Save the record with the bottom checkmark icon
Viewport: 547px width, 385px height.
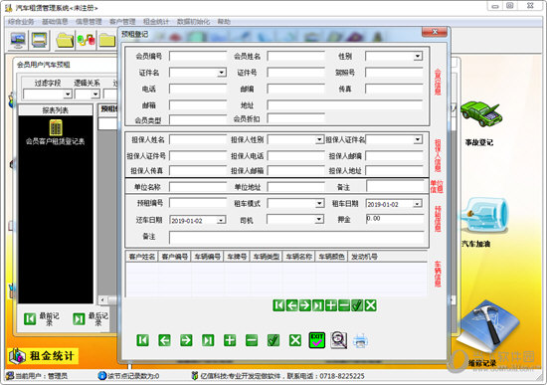(273, 340)
